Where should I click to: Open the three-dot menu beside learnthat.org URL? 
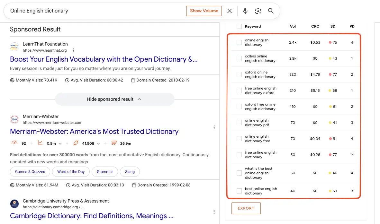(x=73, y=50)
